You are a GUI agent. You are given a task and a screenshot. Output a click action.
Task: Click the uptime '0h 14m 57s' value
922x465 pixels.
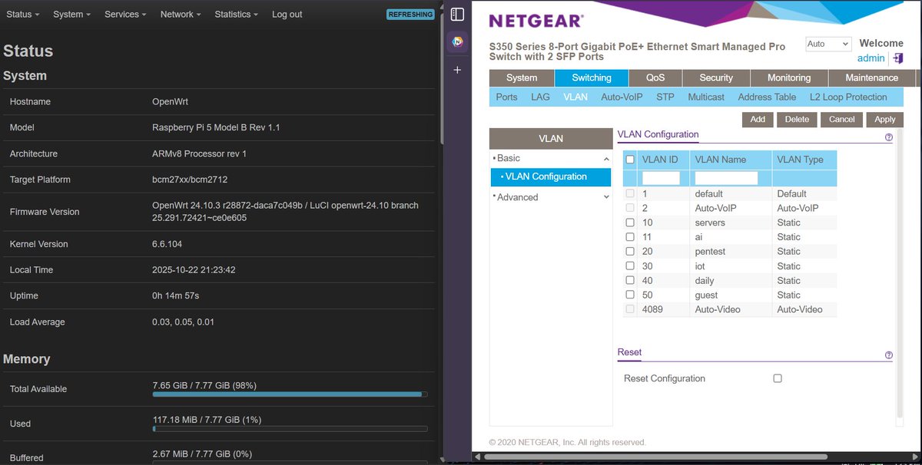point(176,295)
